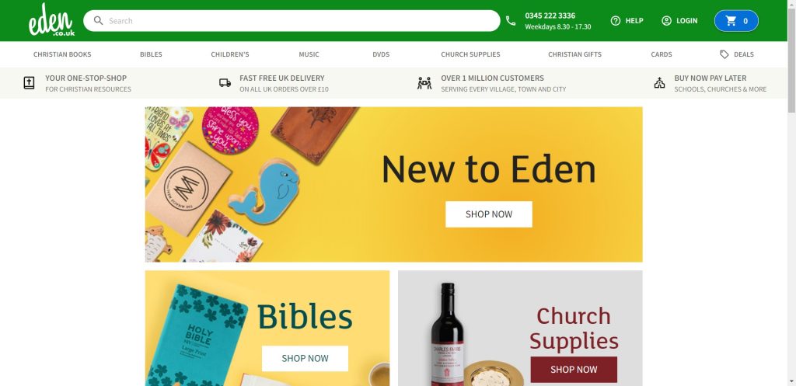Click the Login user profile icon
Image resolution: width=796 pixels, height=386 pixels.
click(666, 21)
